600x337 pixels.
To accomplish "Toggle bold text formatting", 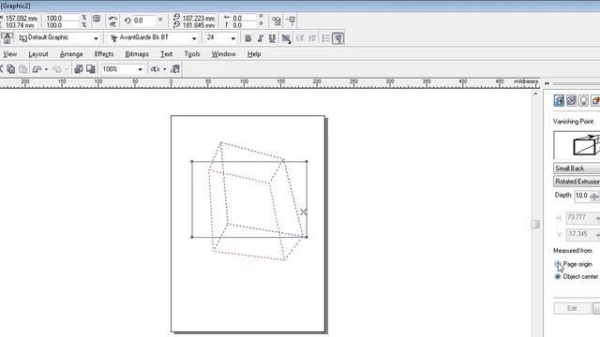I will tap(247, 38).
